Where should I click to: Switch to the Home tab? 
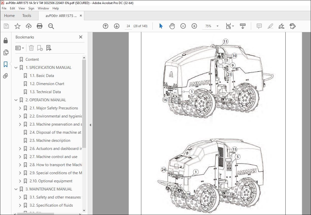9,16
